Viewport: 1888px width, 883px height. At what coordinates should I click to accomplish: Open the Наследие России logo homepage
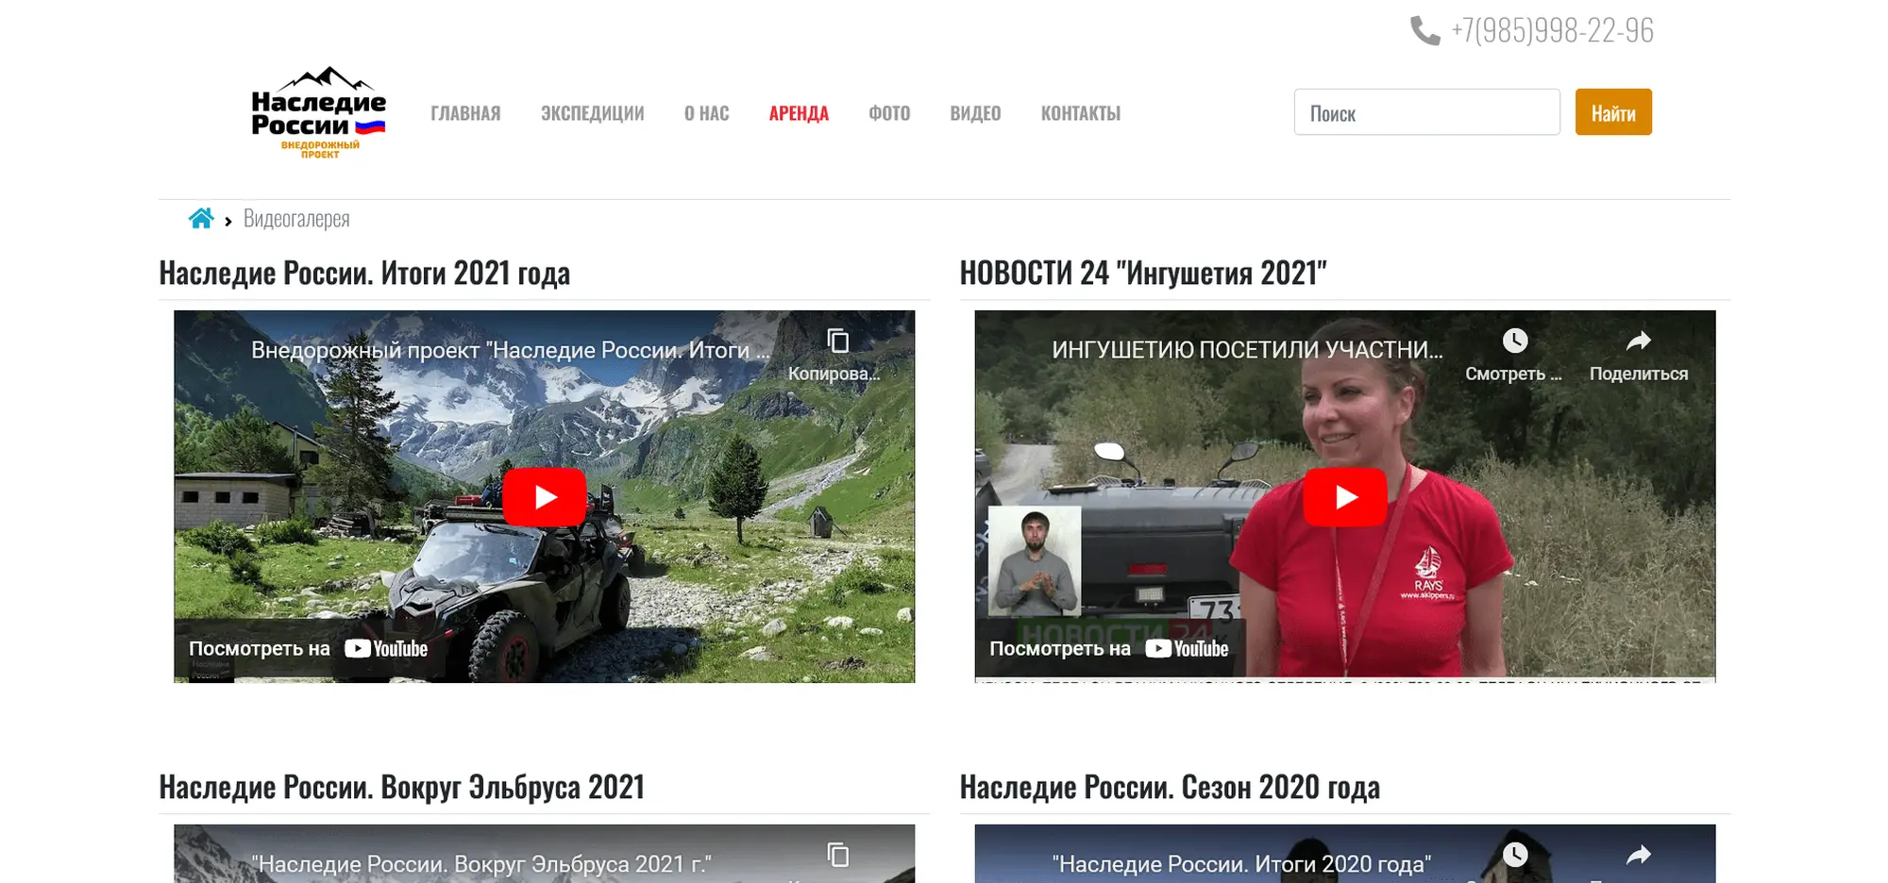(318, 112)
